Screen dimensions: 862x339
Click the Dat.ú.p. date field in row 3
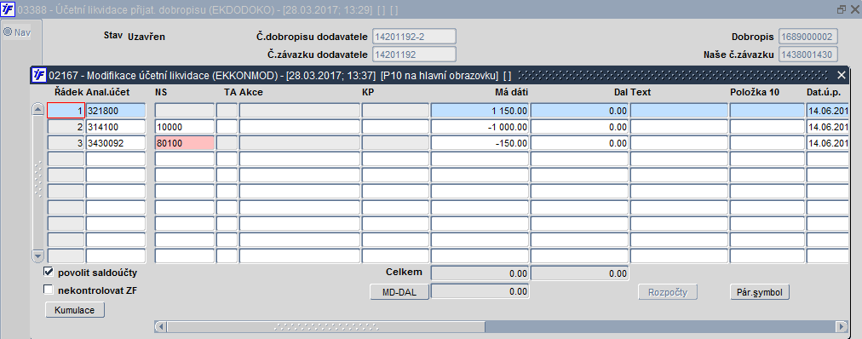827,143
